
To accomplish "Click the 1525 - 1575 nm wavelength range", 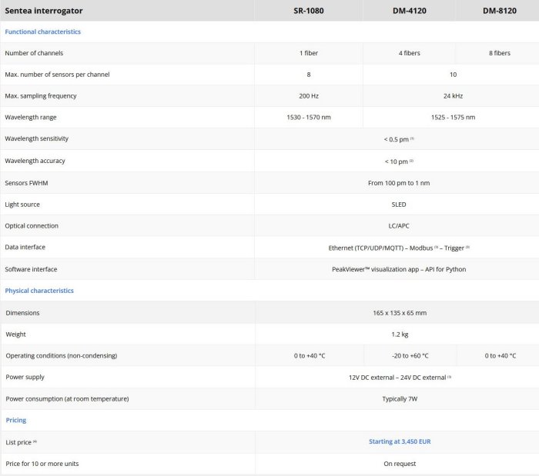I will tap(453, 118).
